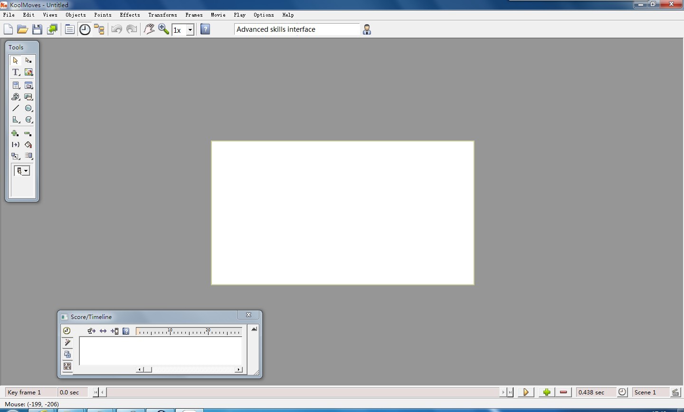Click the red minus delete-frame button
The height and width of the screenshot is (412, 684).
563,392
